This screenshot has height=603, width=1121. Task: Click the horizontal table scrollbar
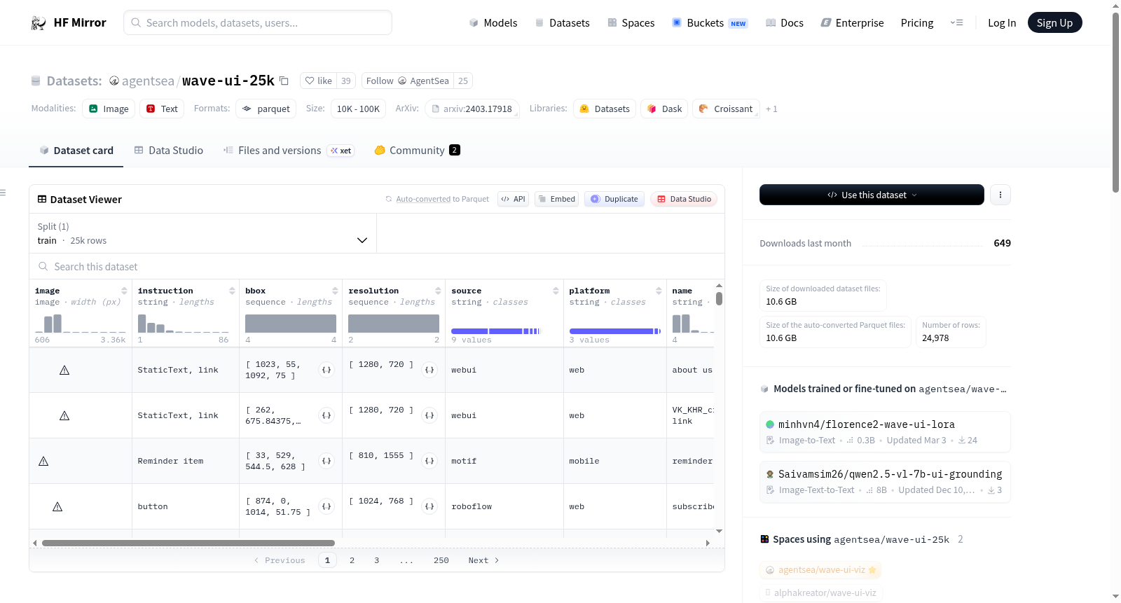coord(188,543)
